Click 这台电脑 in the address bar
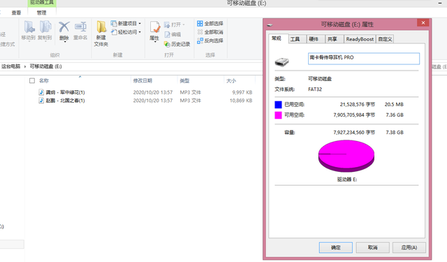Viewport: 447px width, 262px height. (x=11, y=66)
